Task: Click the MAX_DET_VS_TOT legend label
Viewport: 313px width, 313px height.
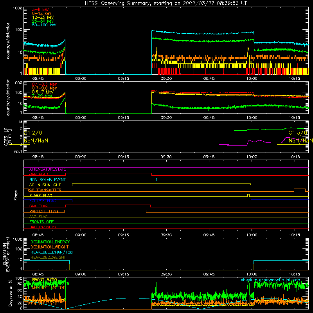Action: tap(49, 288)
